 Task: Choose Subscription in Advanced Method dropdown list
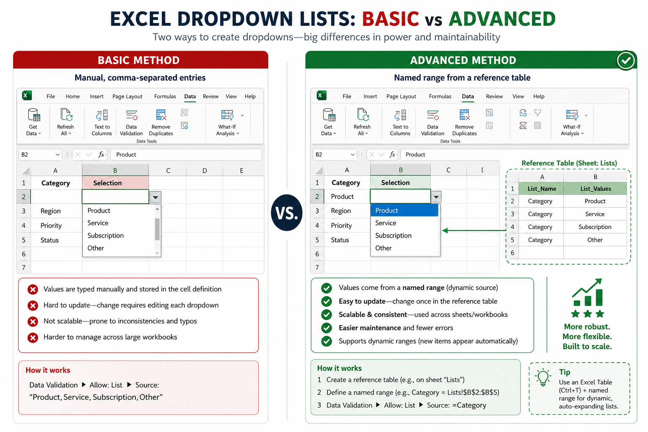click(405, 235)
